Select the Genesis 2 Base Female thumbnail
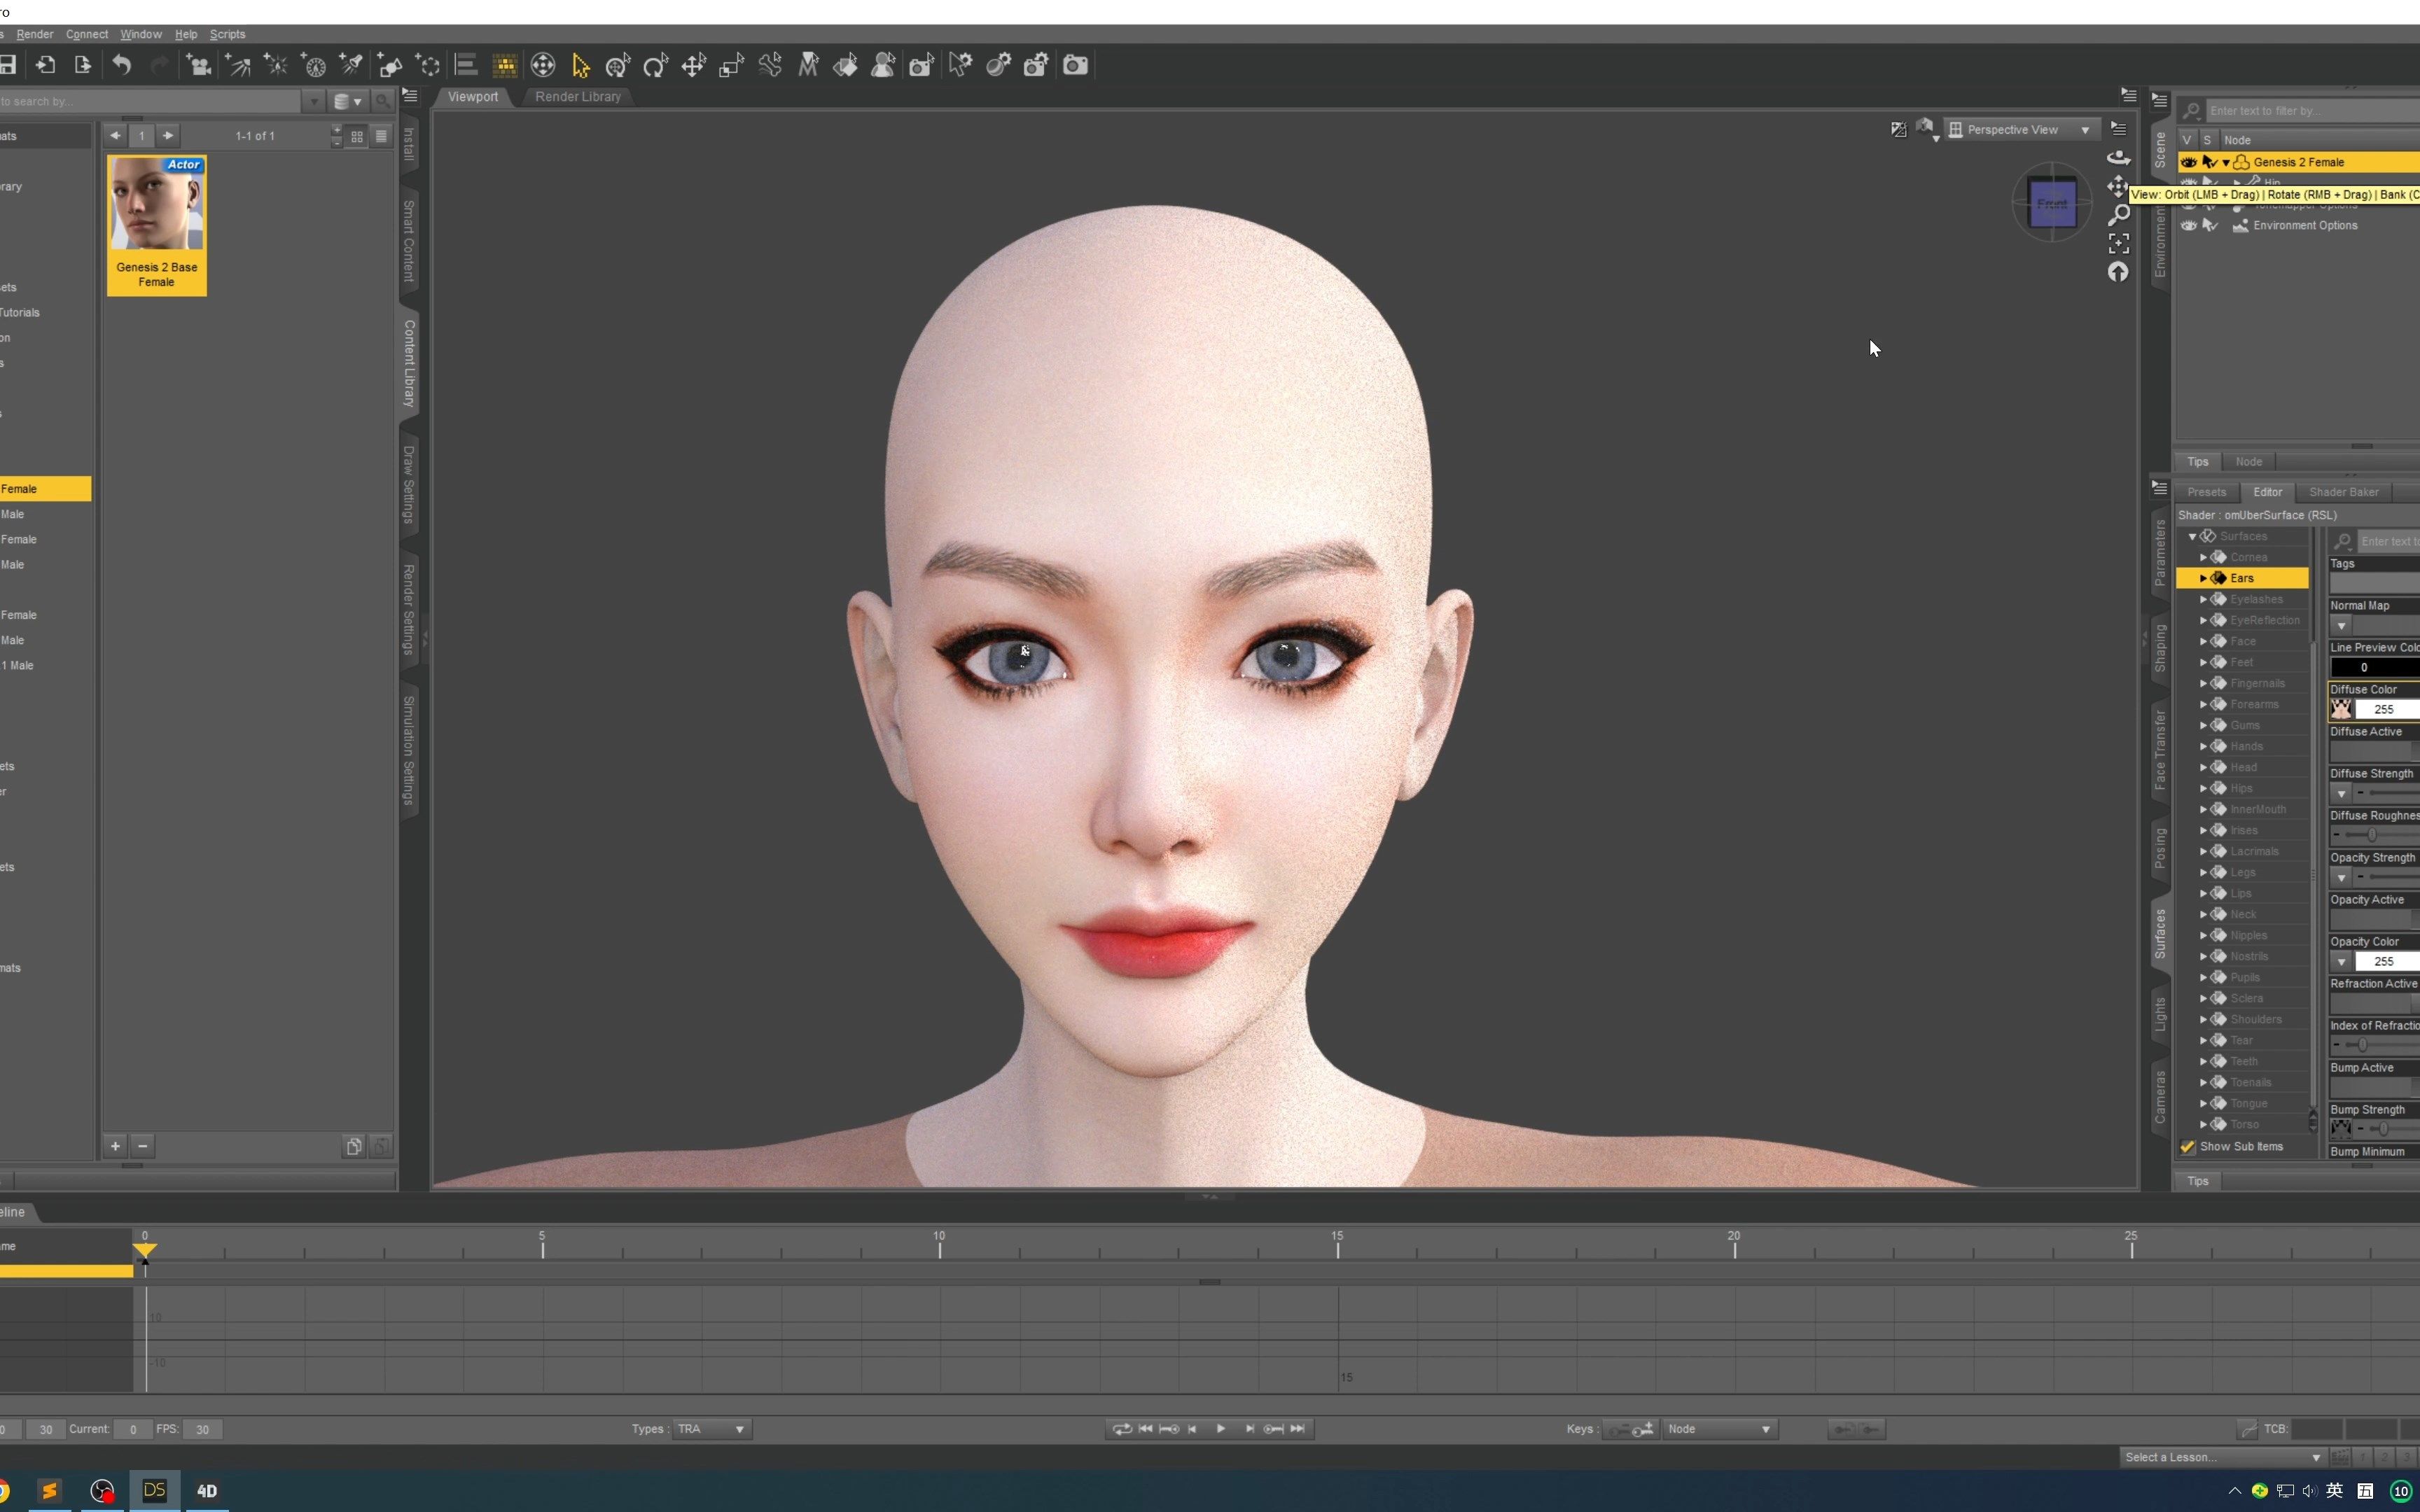This screenshot has width=2420, height=1512. point(157,225)
